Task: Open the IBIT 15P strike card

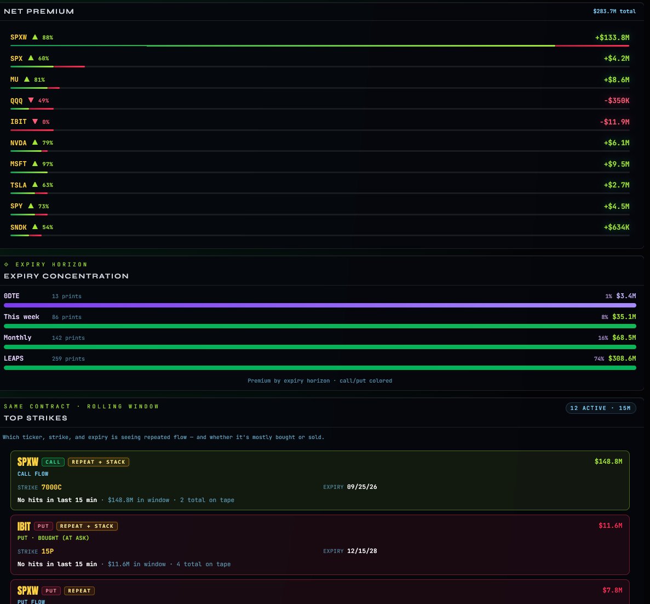Action: pyautogui.click(x=320, y=545)
